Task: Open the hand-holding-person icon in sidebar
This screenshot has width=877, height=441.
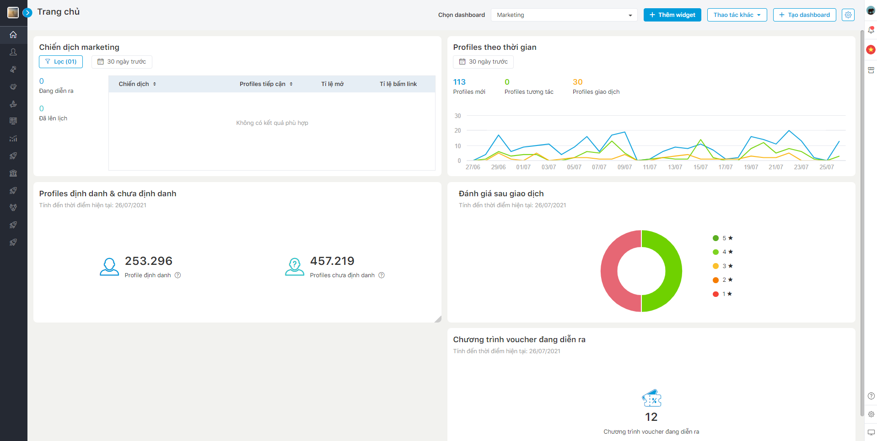Action: coord(13,104)
